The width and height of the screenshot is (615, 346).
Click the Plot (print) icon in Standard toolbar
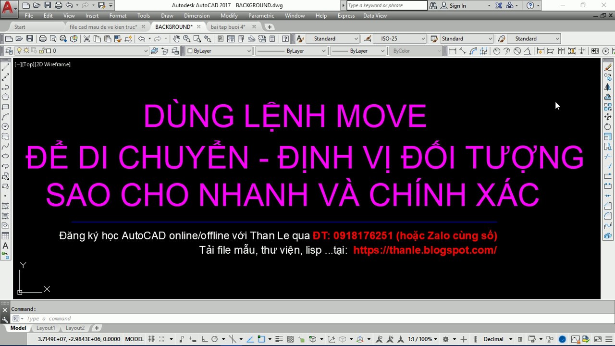click(43, 38)
